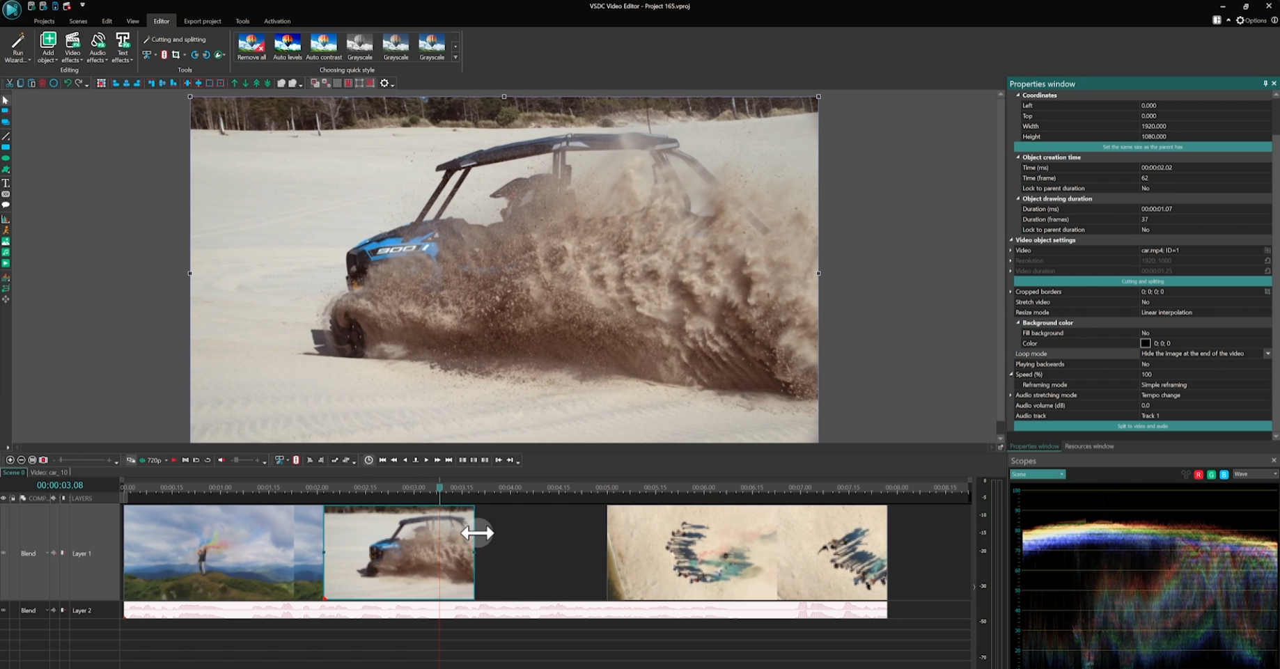Toggle the eye icon in COMP header
Image resolution: width=1280 pixels, height=669 pixels.
click(x=3, y=498)
